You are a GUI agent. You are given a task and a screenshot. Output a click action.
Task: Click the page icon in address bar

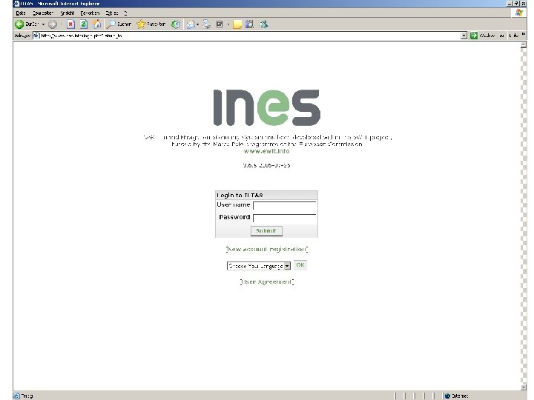coord(36,36)
